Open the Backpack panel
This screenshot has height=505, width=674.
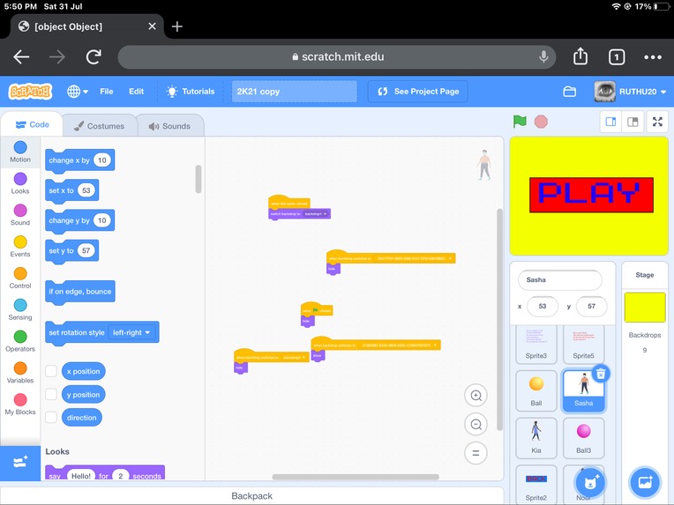click(252, 496)
